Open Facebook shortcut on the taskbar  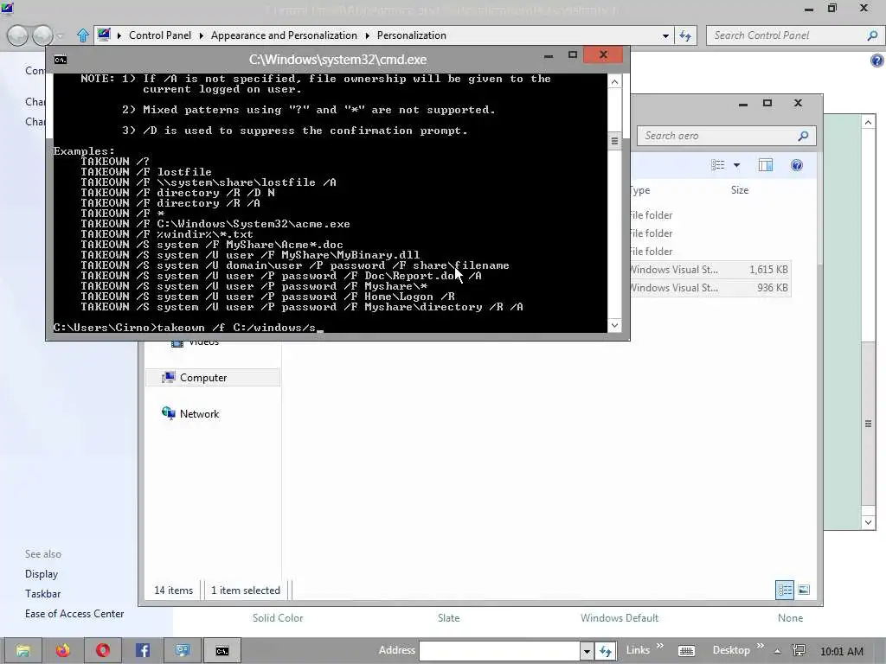143,650
